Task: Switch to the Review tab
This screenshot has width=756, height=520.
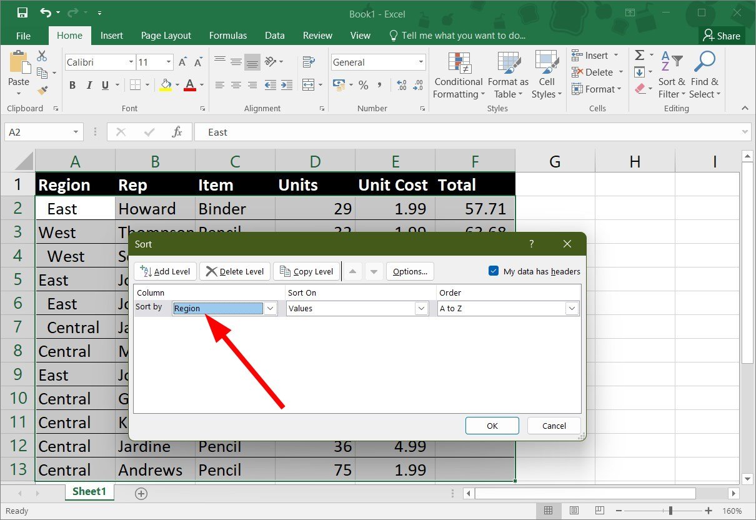Action: pyautogui.click(x=317, y=36)
